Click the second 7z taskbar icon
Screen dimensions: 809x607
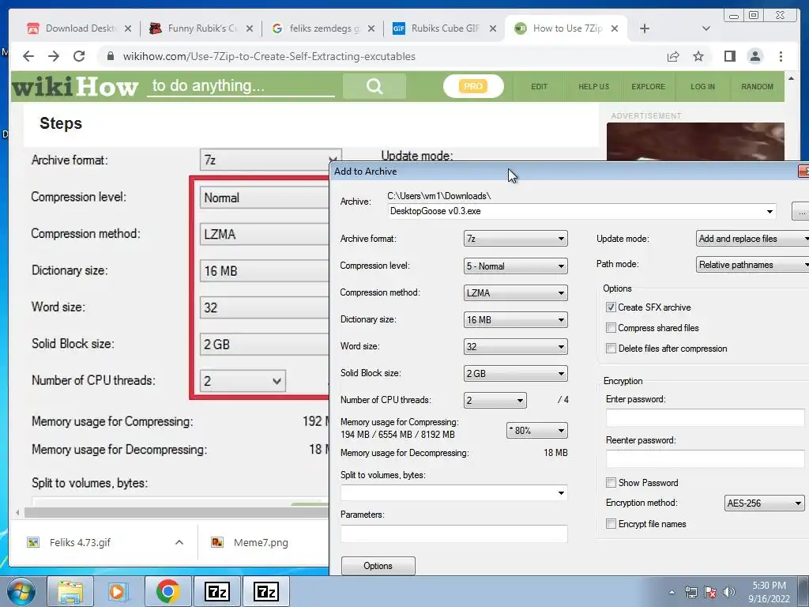click(266, 591)
